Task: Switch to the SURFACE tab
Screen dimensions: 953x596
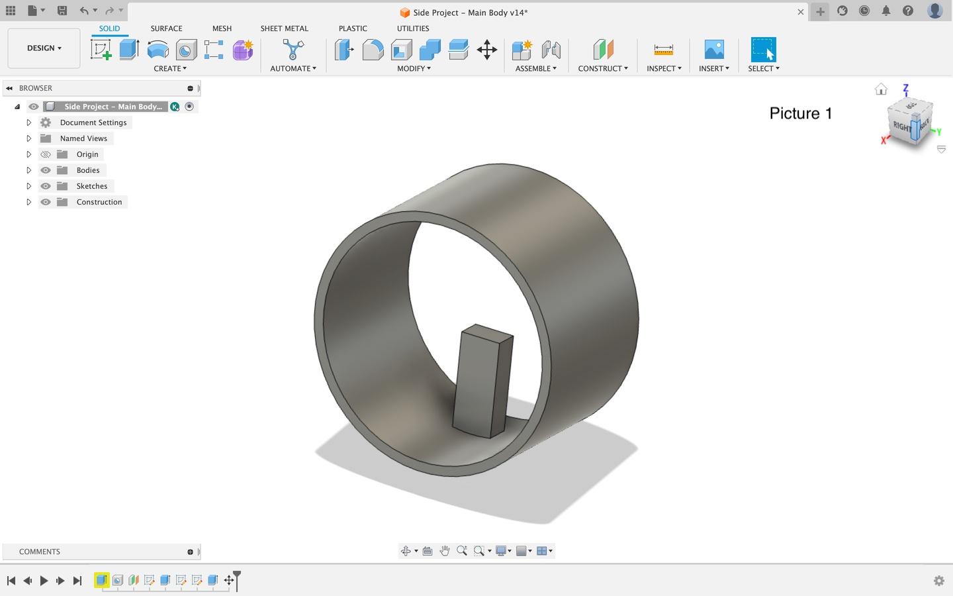Action: coord(166,28)
